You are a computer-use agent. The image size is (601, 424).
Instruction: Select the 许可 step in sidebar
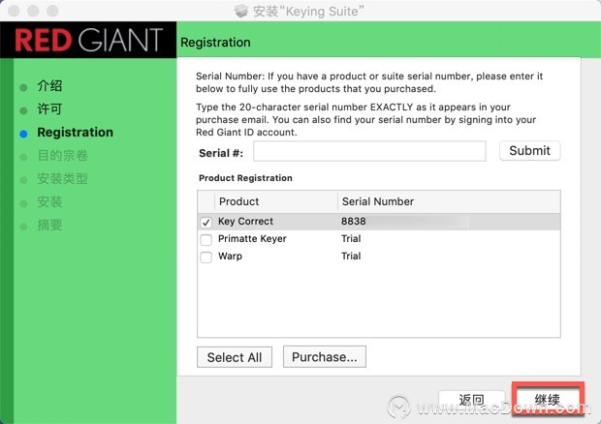[x=49, y=109]
